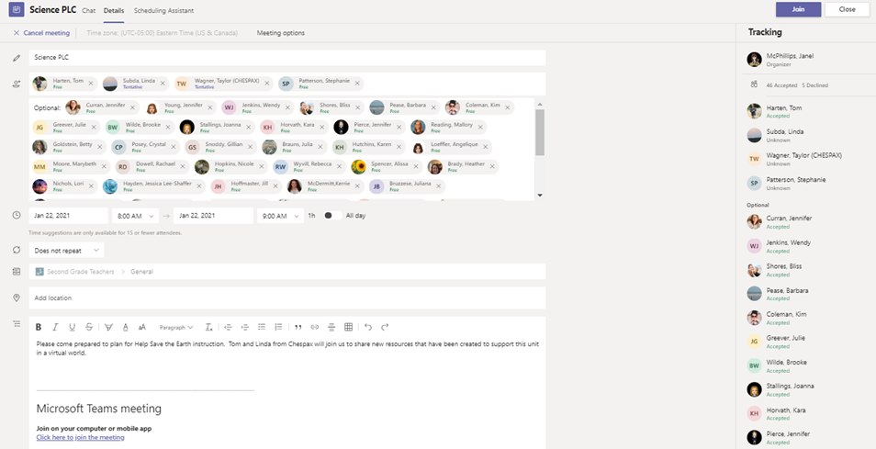The height and width of the screenshot is (449, 876).
Task: Click optional attendee chip Goldstein, Betty
Action: pyautogui.click(x=69, y=147)
